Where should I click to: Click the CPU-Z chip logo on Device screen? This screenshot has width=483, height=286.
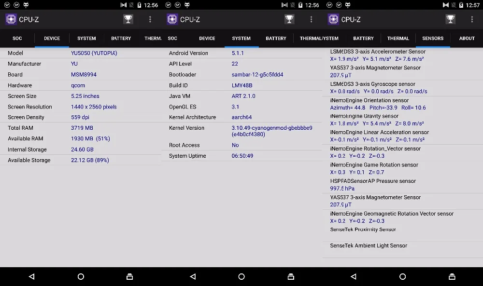pyautogui.click(x=11, y=19)
